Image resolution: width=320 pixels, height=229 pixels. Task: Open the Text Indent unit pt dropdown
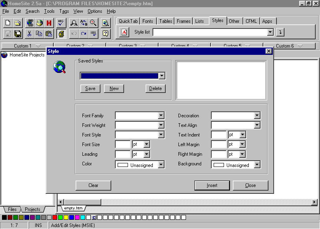click(x=242, y=135)
